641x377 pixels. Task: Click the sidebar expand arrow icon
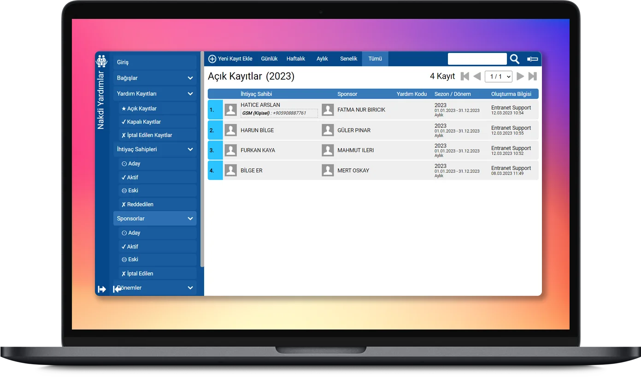tap(102, 289)
